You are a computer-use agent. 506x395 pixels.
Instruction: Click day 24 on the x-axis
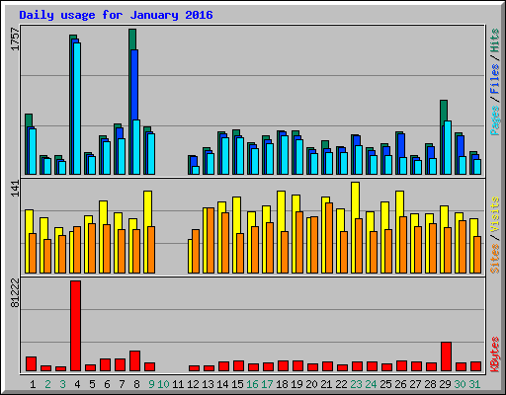click(371, 384)
